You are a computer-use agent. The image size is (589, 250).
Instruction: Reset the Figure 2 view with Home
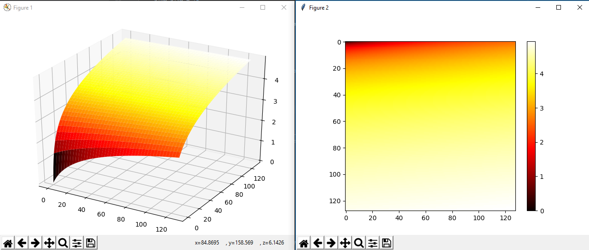[304, 243]
